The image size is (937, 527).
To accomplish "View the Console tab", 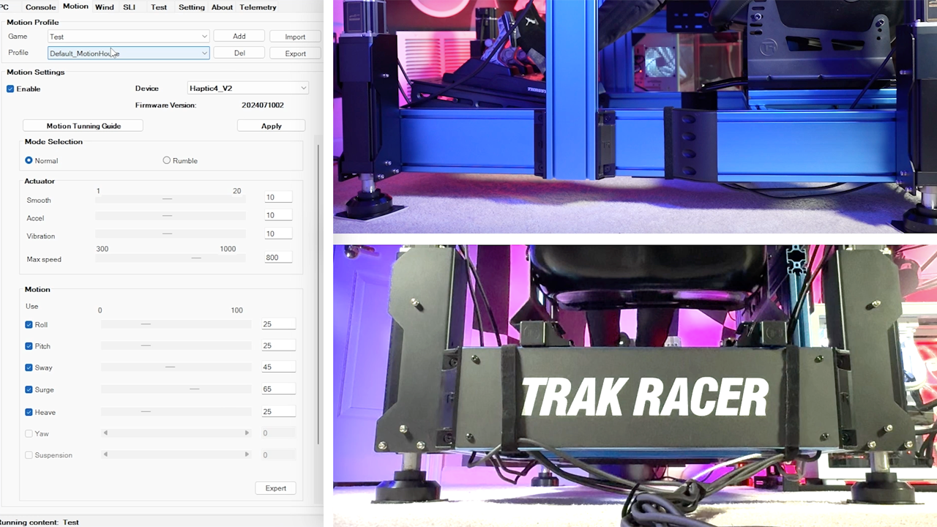I will click(x=40, y=7).
